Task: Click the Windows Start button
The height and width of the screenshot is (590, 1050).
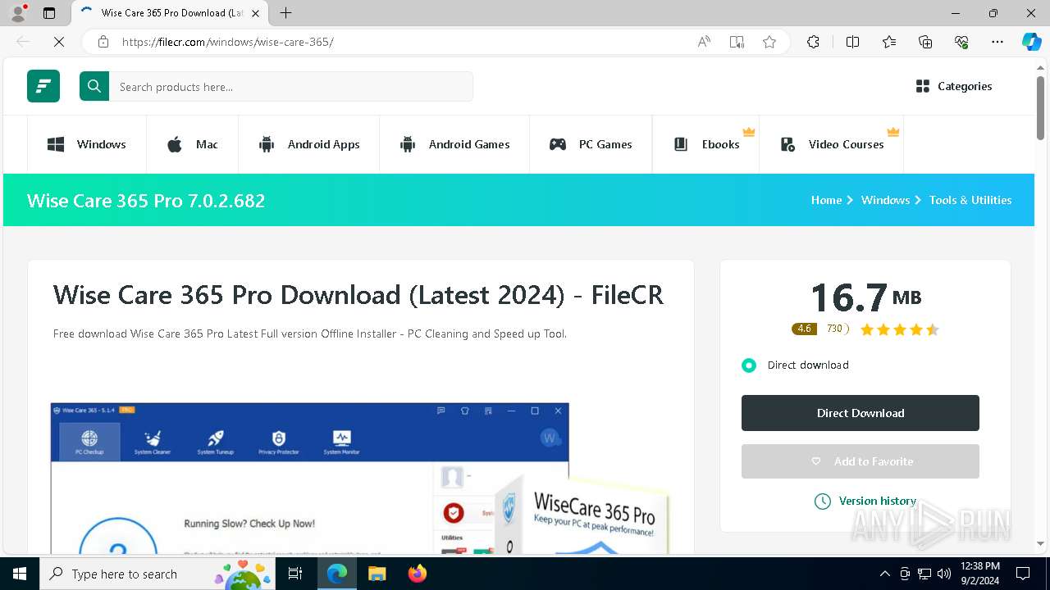Action: pos(20,574)
